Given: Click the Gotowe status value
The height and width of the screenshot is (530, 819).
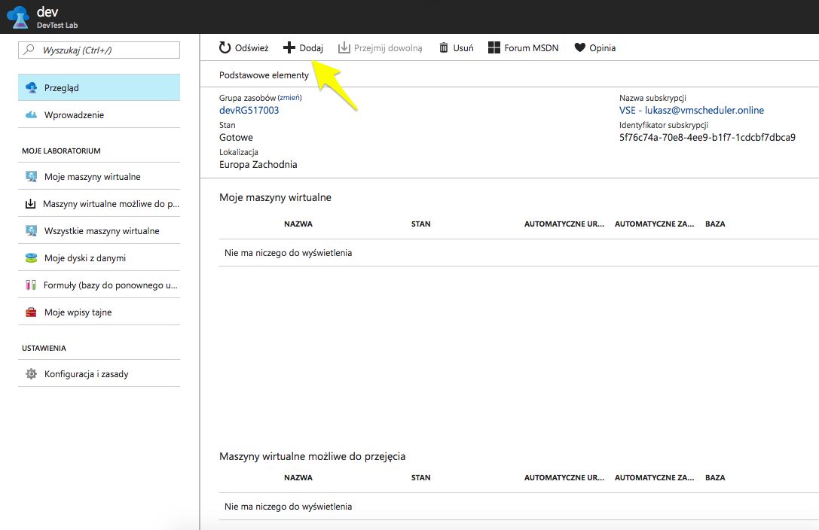Looking at the screenshot, I should click(236, 137).
